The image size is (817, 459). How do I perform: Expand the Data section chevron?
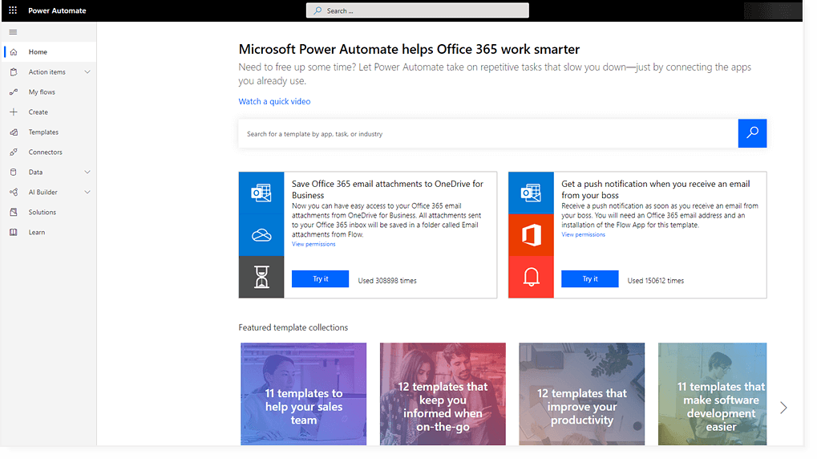[87, 173]
